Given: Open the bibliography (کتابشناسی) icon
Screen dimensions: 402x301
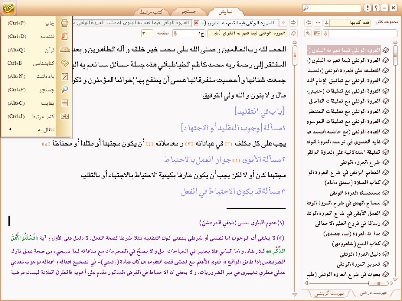Looking at the screenshot, I should tap(65, 63).
